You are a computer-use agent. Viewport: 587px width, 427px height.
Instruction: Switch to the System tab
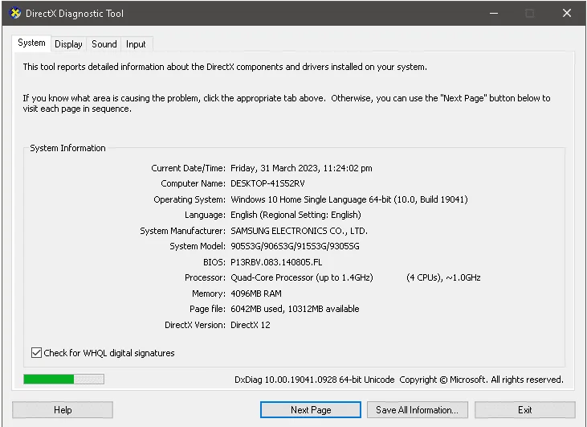click(31, 43)
